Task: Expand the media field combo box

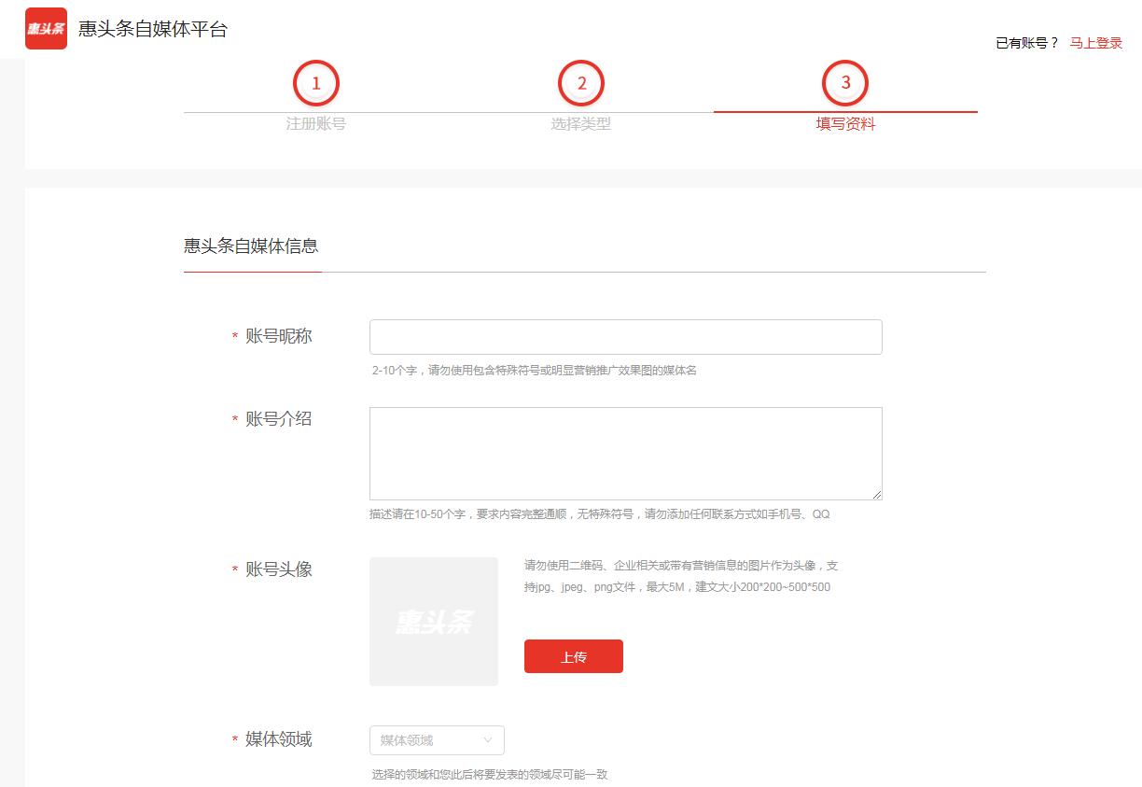Action: 437,739
